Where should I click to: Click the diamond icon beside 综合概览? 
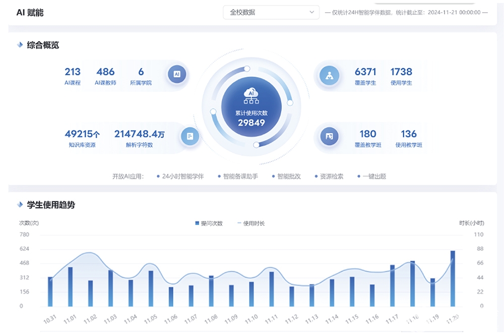(x=20, y=45)
